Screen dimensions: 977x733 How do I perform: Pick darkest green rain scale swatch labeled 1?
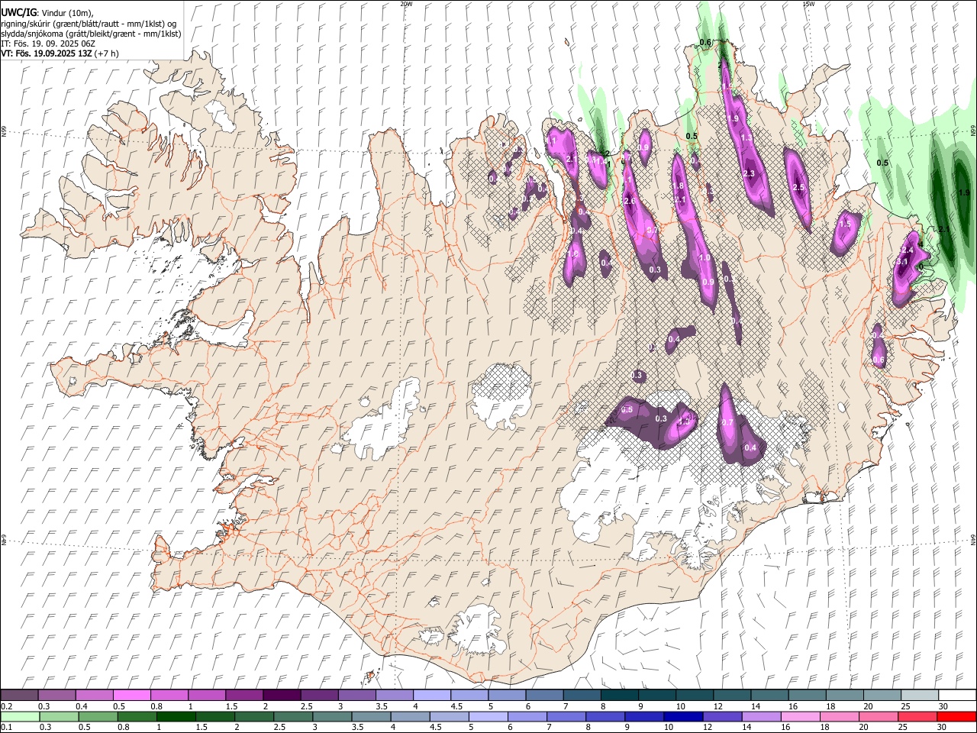176,716
